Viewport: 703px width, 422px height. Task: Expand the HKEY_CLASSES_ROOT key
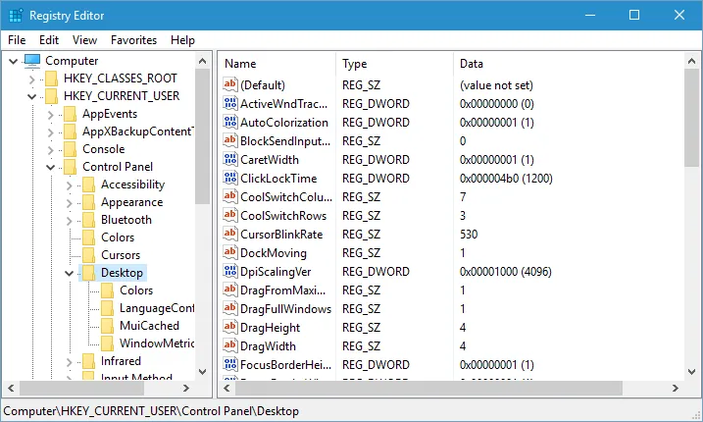tap(31, 79)
